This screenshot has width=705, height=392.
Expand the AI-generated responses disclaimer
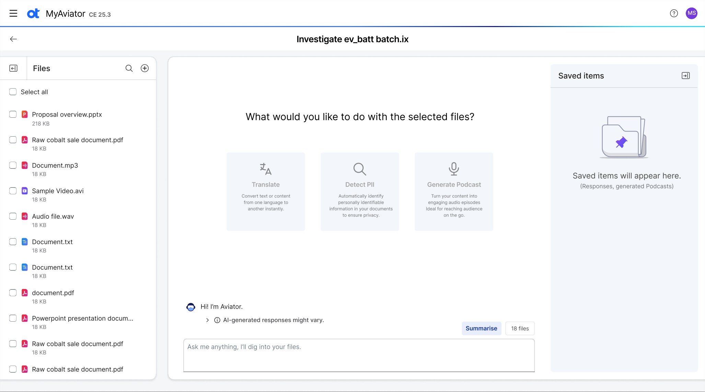207,320
